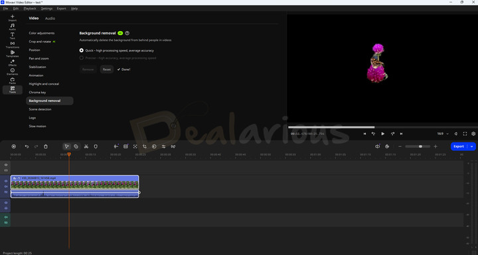Open the Packs sidebar icon
The image size is (478, 255).
pyautogui.click(x=12, y=81)
